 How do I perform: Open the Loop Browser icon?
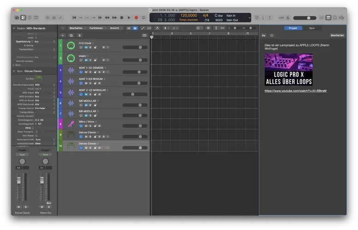point(335,17)
